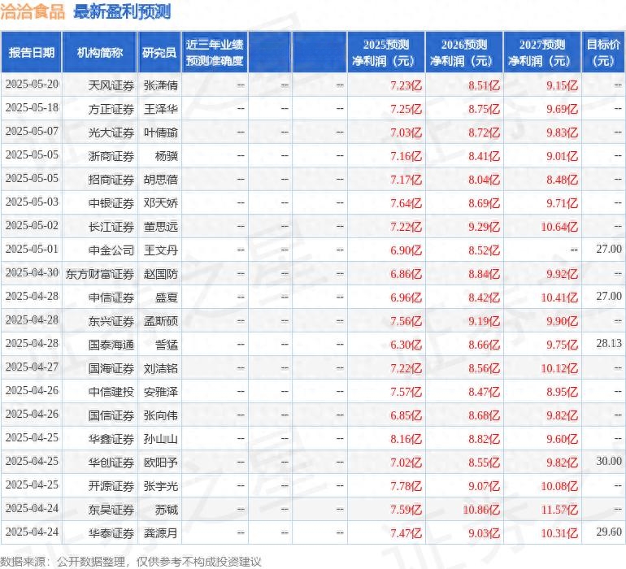
Task: Click the 2026预测净利润 column header
Action: pos(464,52)
